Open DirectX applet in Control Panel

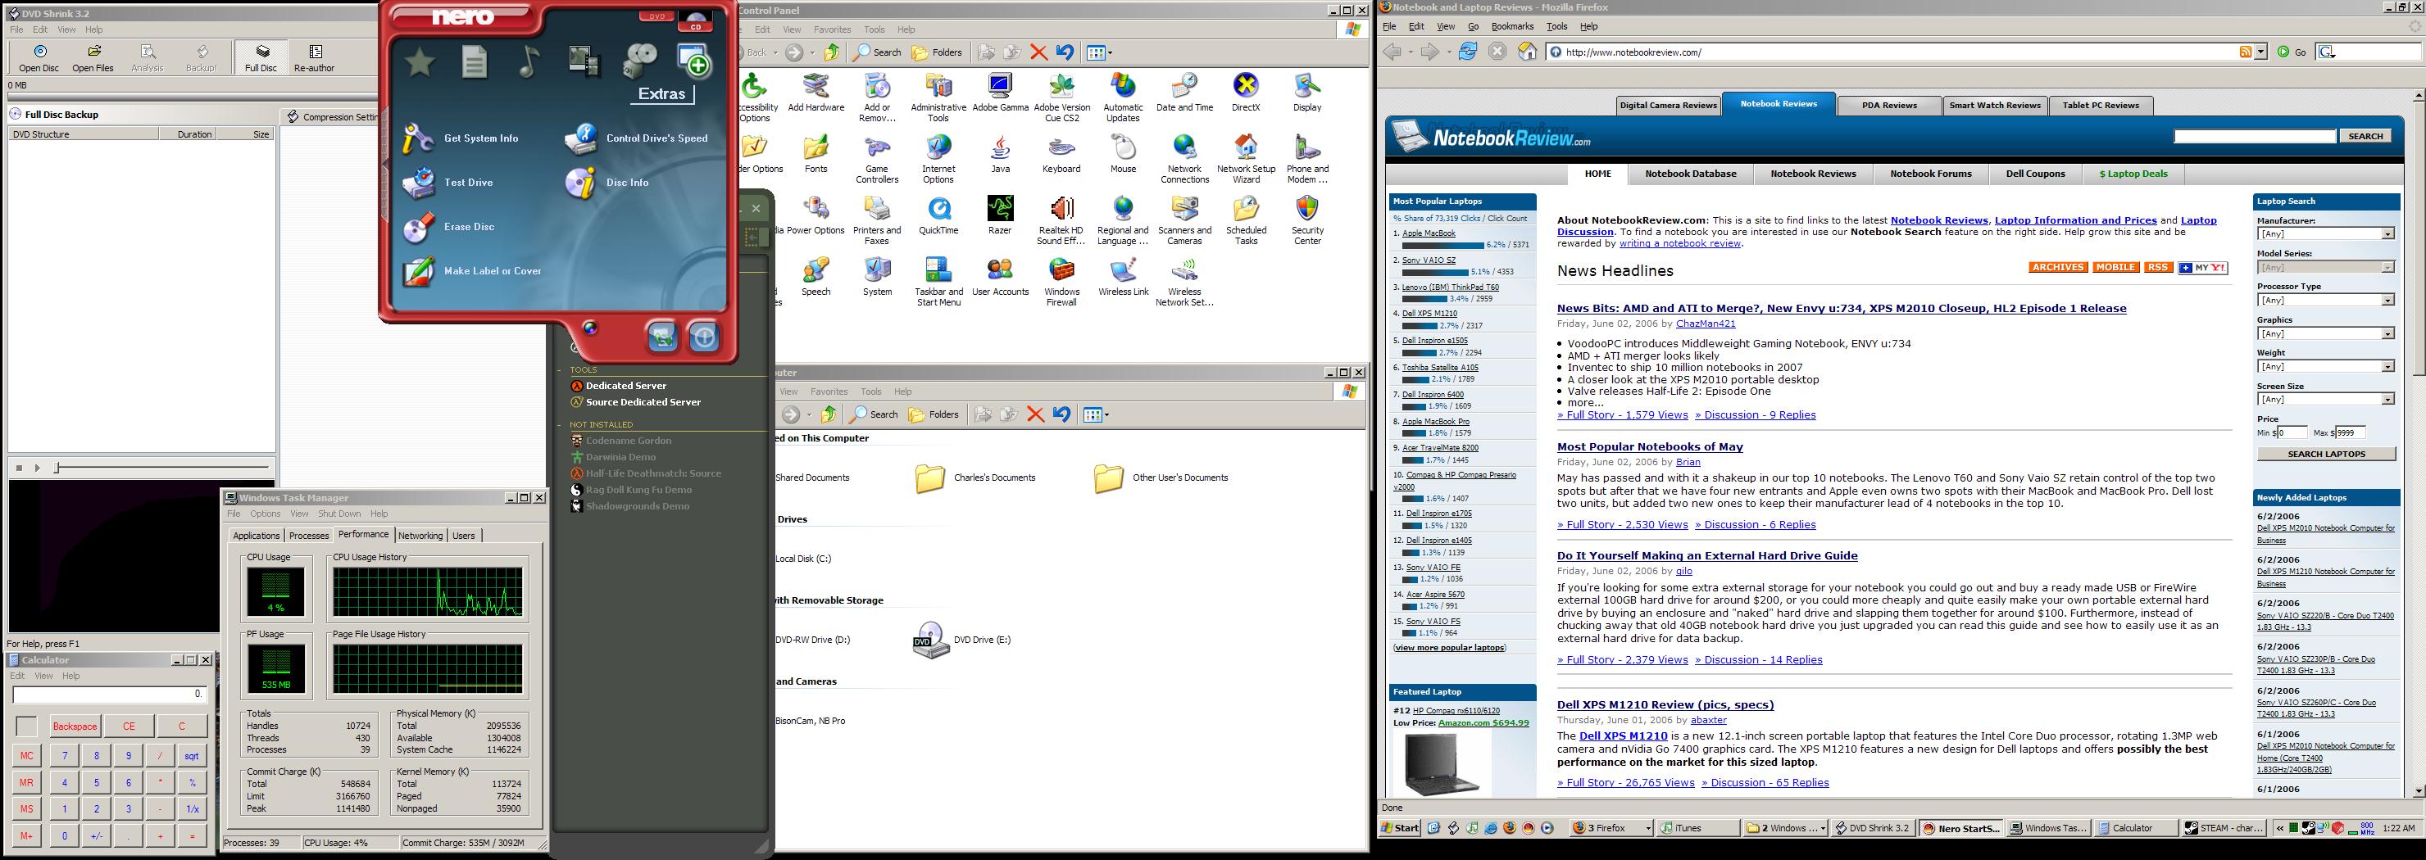click(1246, 93)
